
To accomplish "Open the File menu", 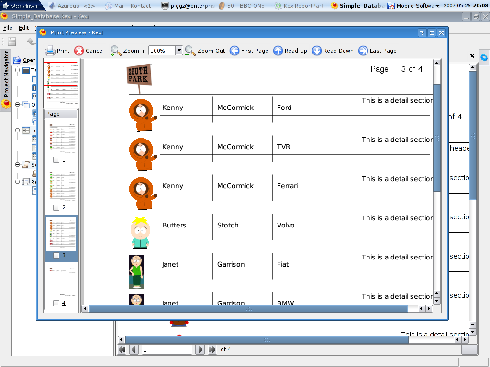I will (8, 28).
